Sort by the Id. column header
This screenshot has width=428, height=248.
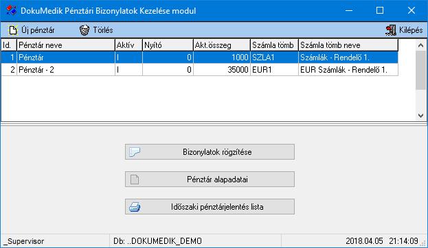point(9,45)
